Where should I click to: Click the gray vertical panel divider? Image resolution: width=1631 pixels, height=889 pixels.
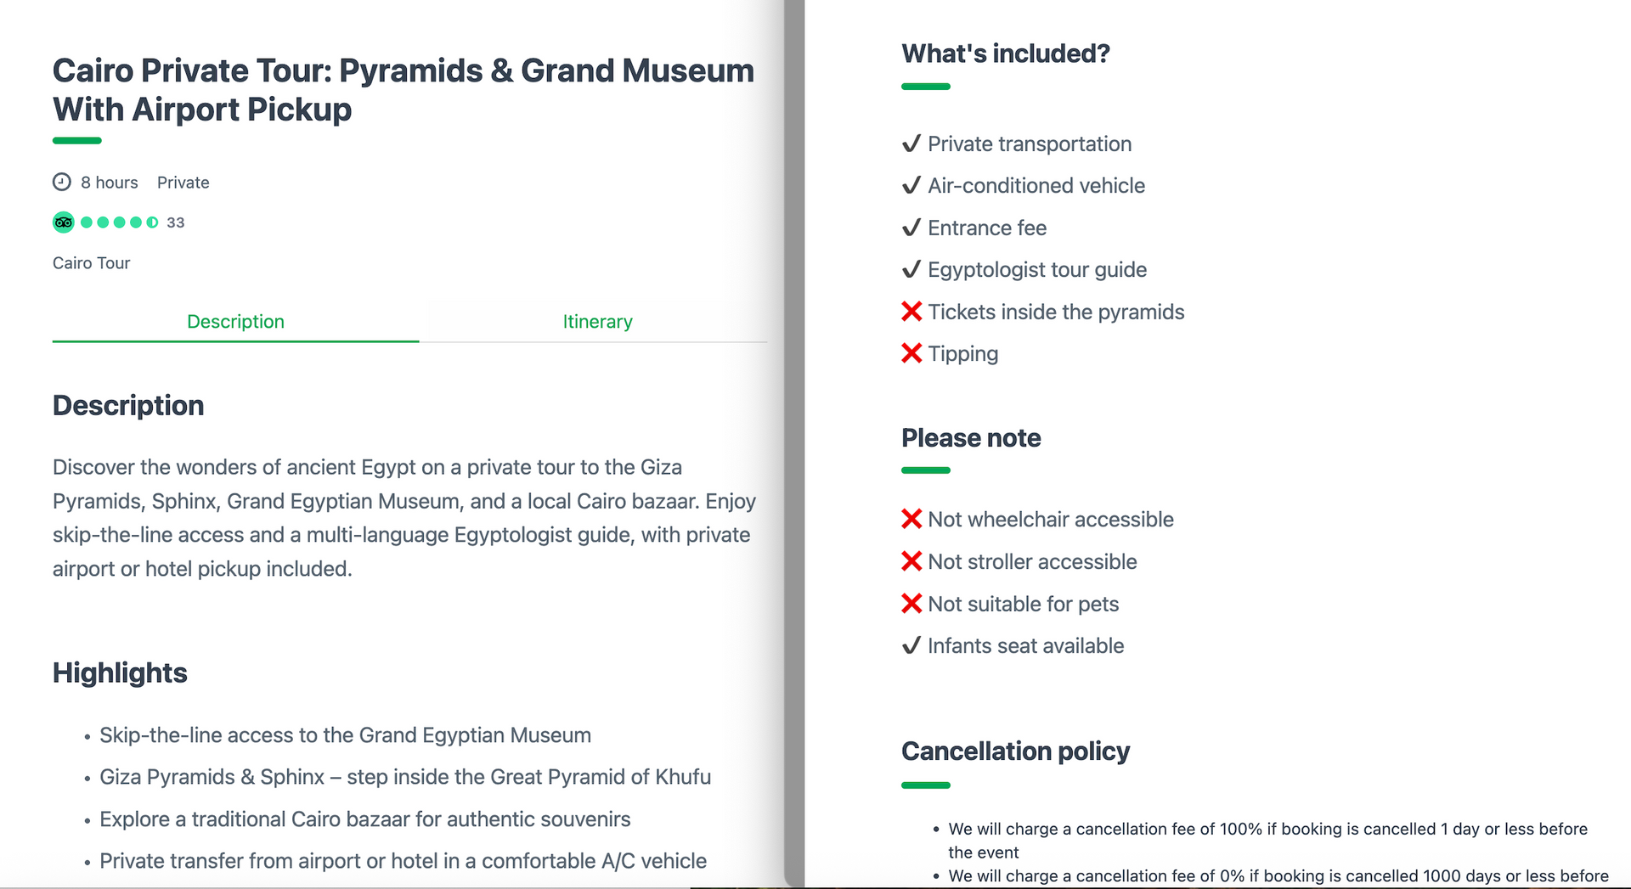[794, 442]
